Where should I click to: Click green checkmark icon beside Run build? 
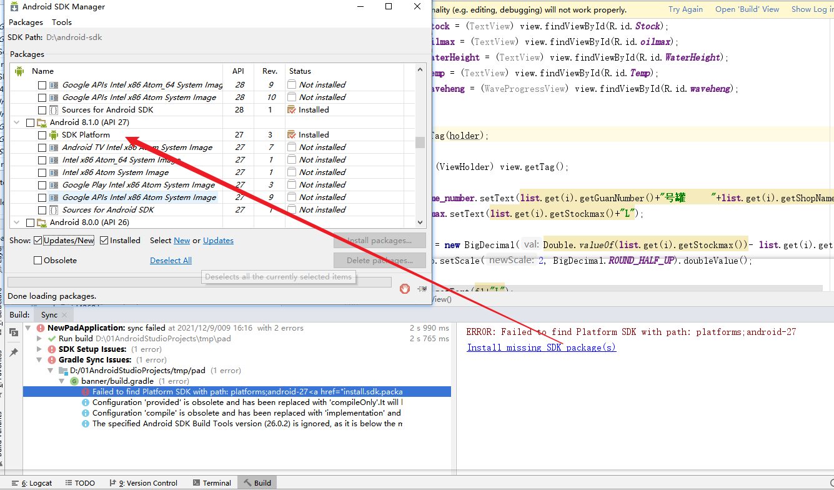[x=52, y=339]
